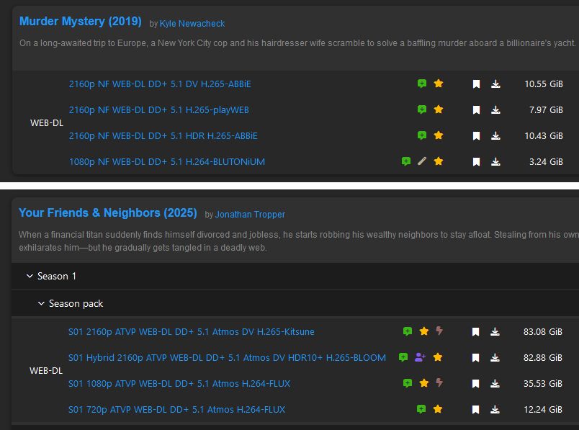
Task: Bookmark the S01 Hybrid H.265-BLOOM release
Action: pyautogui.click(x=475, y=357)
